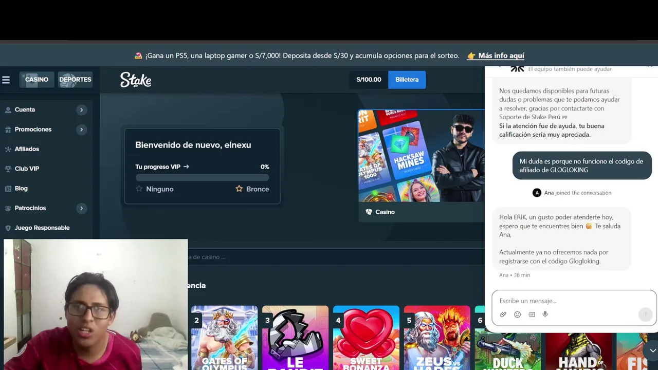Click the 'El equipo también puede ayudar' header text
The height and width of the screenshot is (370, 658).
coord(570,69)
